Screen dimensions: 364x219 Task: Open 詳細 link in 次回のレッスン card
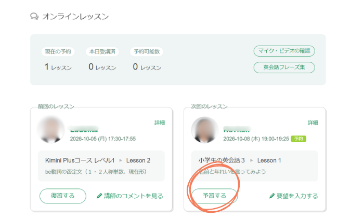(313, 122)
